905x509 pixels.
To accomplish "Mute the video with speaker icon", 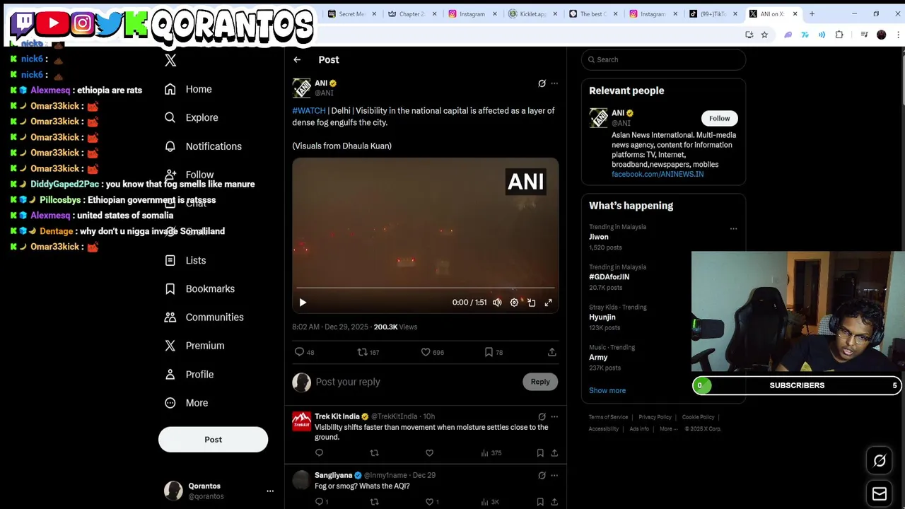I will pos(497,303).
